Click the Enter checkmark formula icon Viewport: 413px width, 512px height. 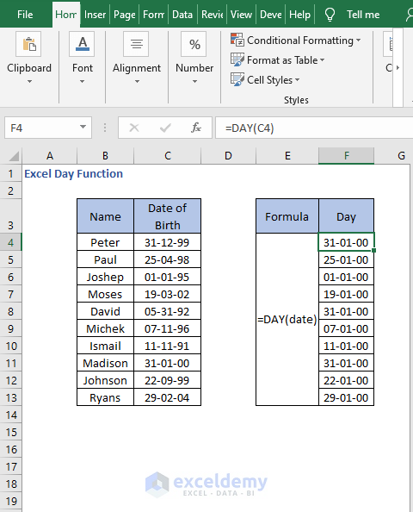165,128
